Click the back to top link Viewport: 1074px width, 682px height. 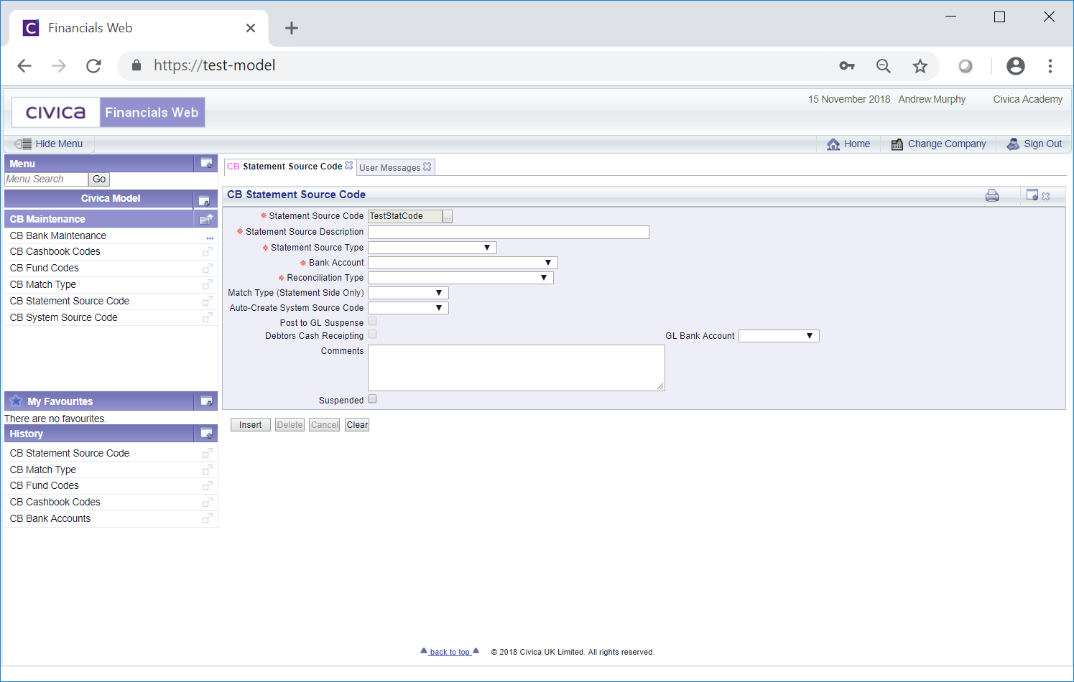(450, 652)
